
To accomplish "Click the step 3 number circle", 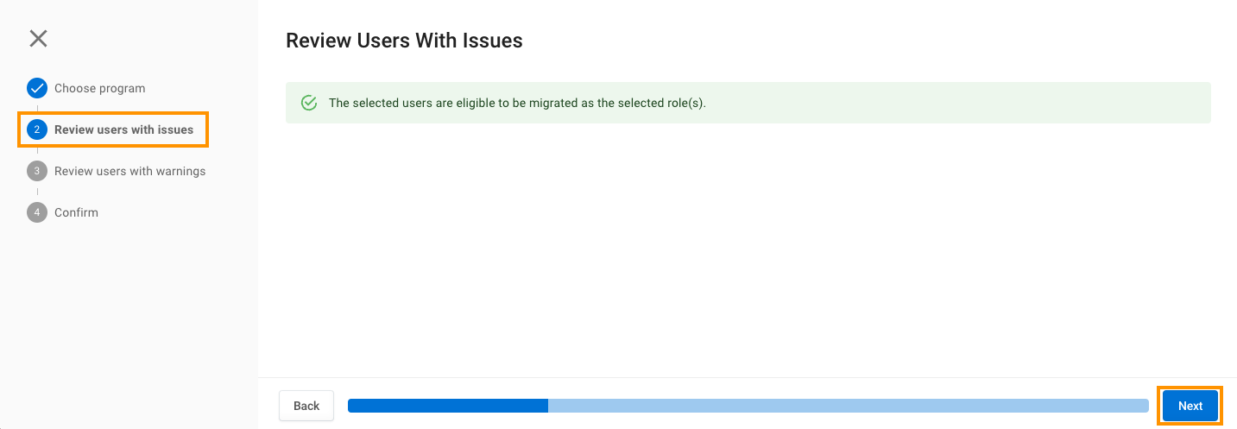I will coord(37,171).
